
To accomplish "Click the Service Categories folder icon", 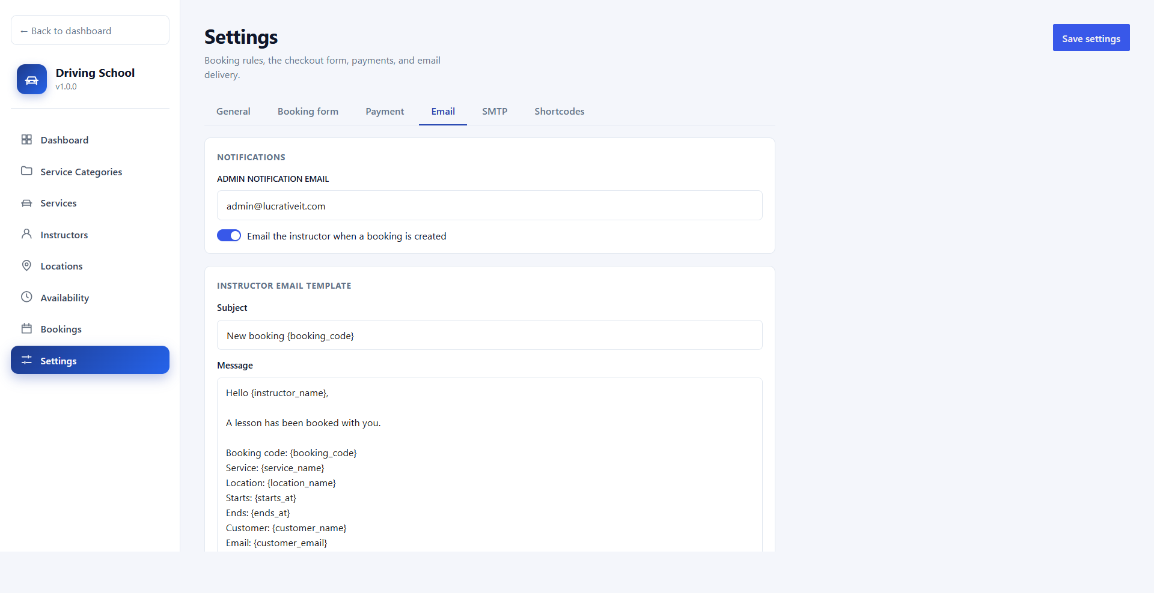I will coord(26,171).
